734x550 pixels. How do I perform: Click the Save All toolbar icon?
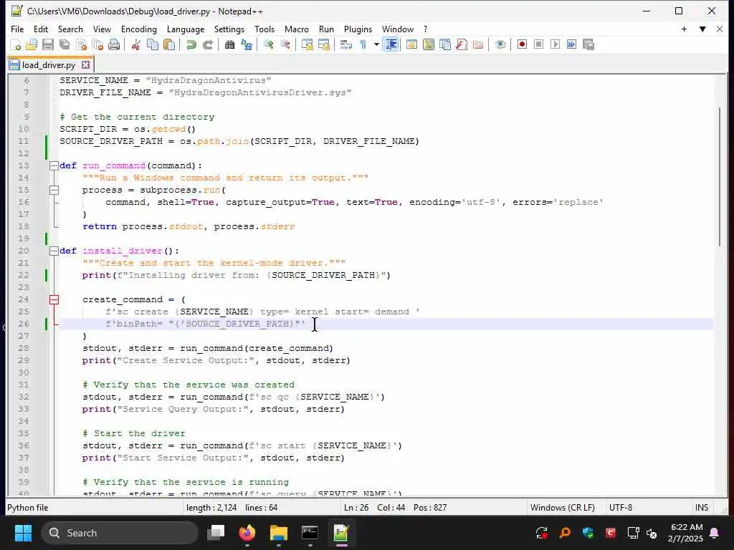(64, 45)
